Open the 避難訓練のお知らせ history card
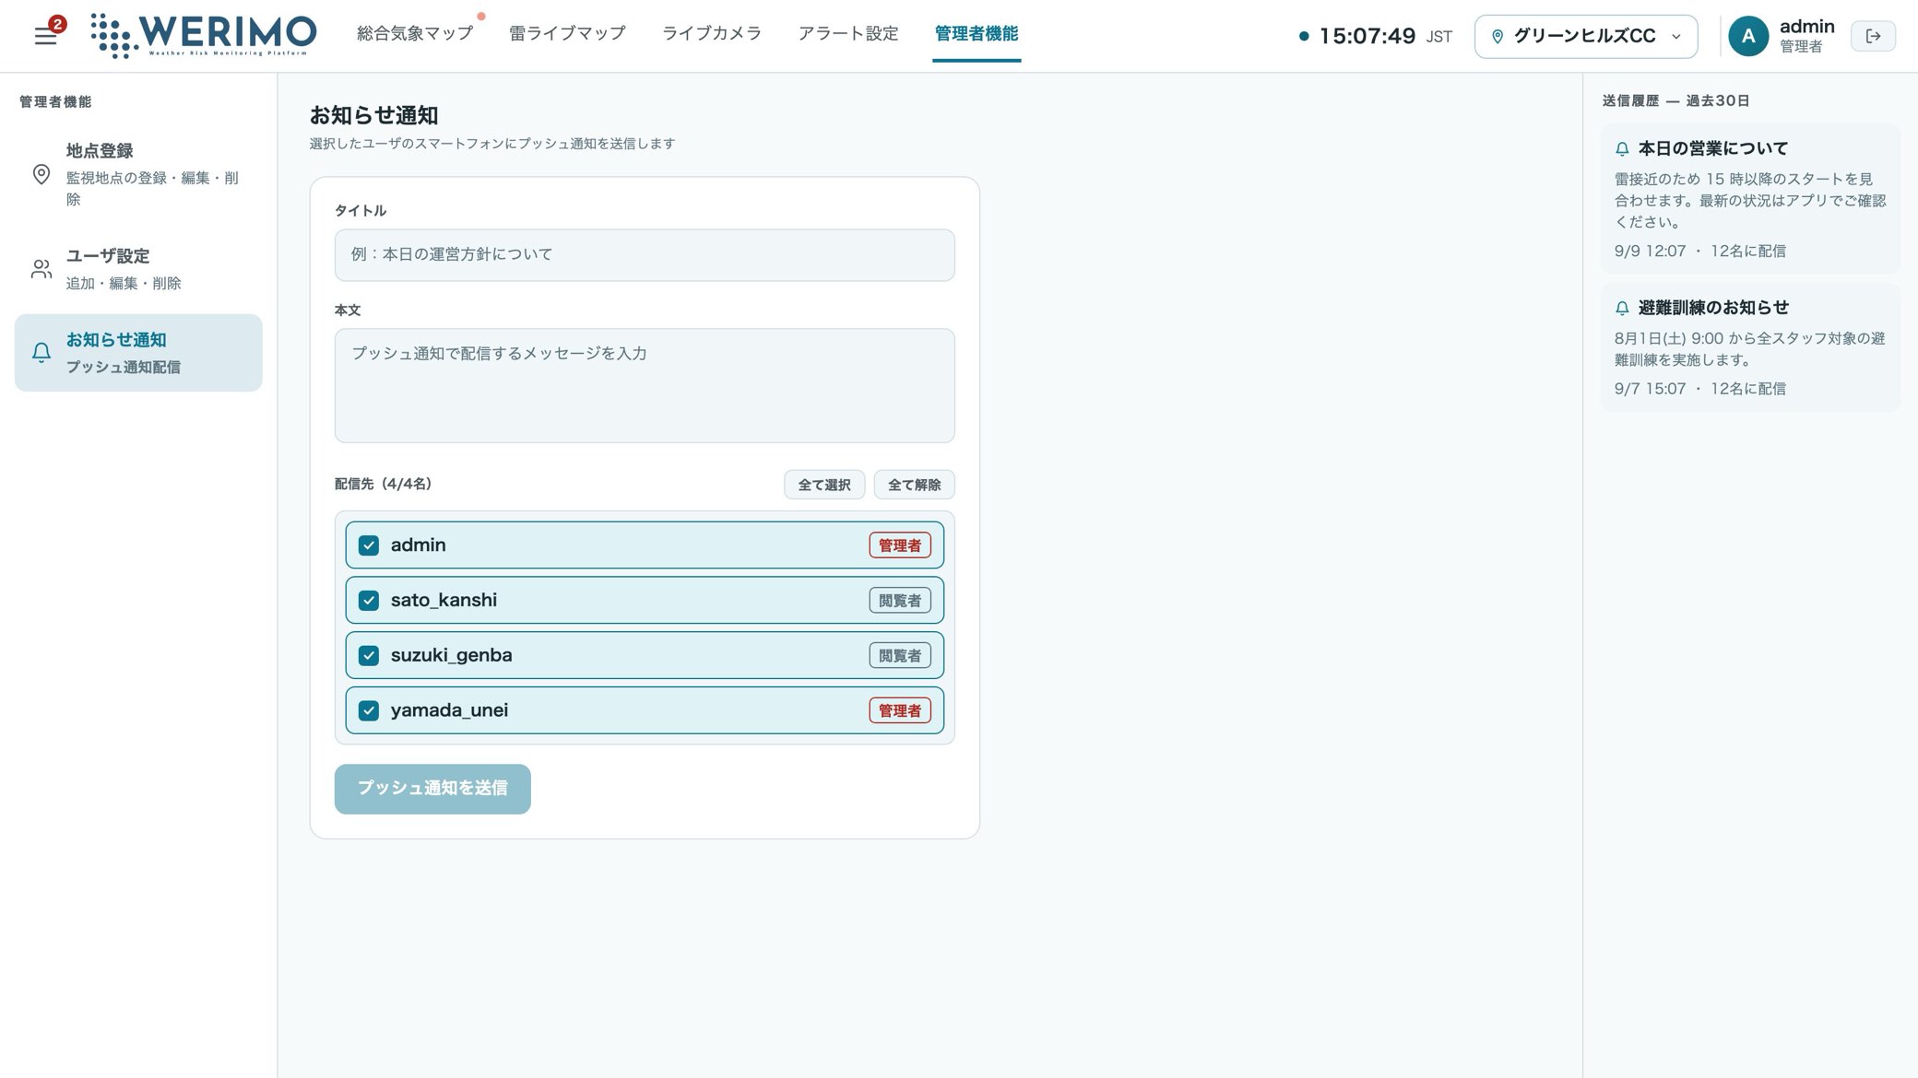Image resolution: width=1918 pixels, height=1078 pixels. (x=1750, y=347)
